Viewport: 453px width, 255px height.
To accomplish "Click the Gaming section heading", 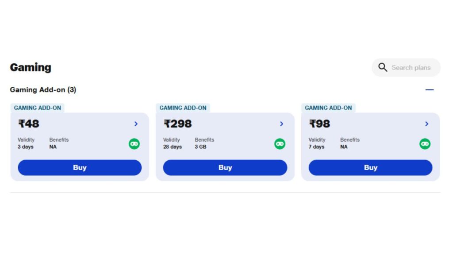I will click(31, 67).
